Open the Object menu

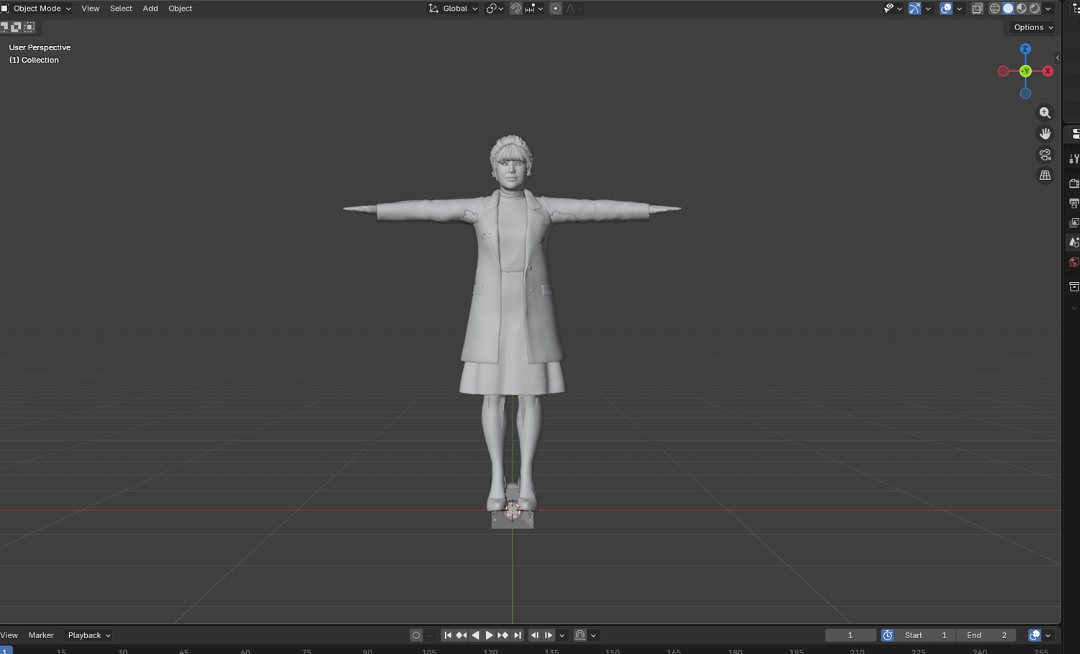point(180,9)
